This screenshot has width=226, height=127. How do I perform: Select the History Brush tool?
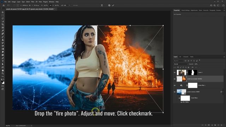(2, 43)
